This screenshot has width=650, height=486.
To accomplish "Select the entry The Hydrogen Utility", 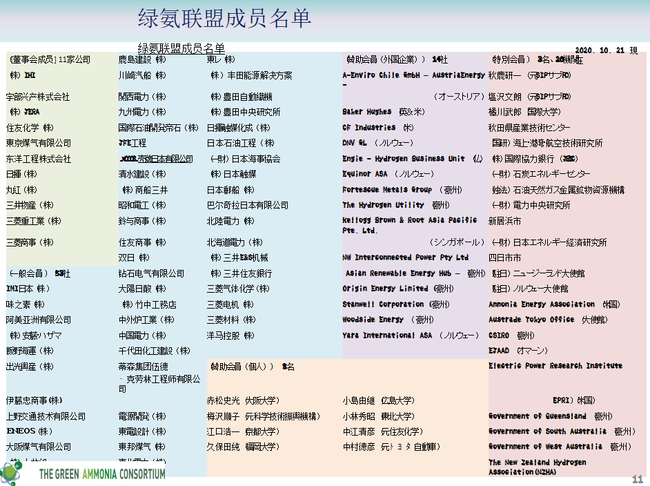I will 383,205.
